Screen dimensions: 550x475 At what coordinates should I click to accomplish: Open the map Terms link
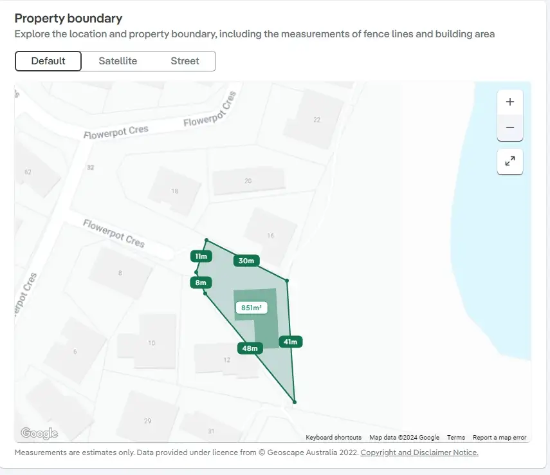click(455, 438)
